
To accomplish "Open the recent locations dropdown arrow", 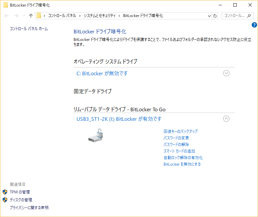I will (x=24, y=16).
